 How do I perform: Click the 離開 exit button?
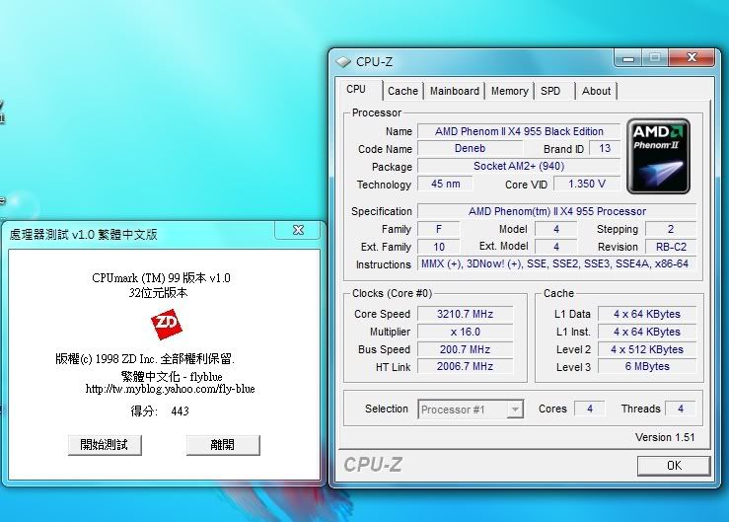coord(223,445)
